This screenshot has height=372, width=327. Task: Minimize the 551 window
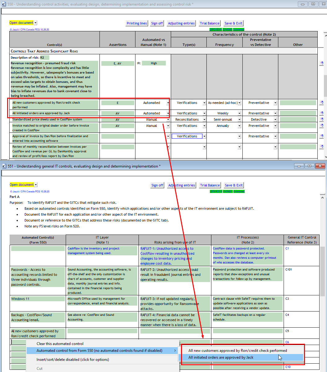(x=299, y=166)
